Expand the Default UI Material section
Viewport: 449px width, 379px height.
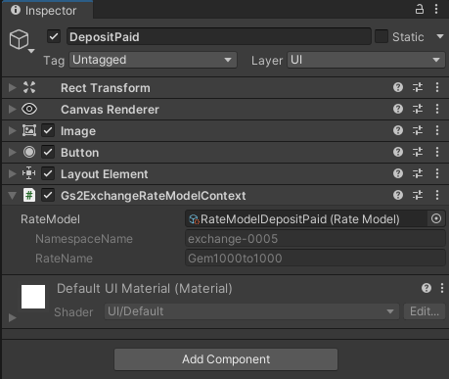[x=13, y=317]
